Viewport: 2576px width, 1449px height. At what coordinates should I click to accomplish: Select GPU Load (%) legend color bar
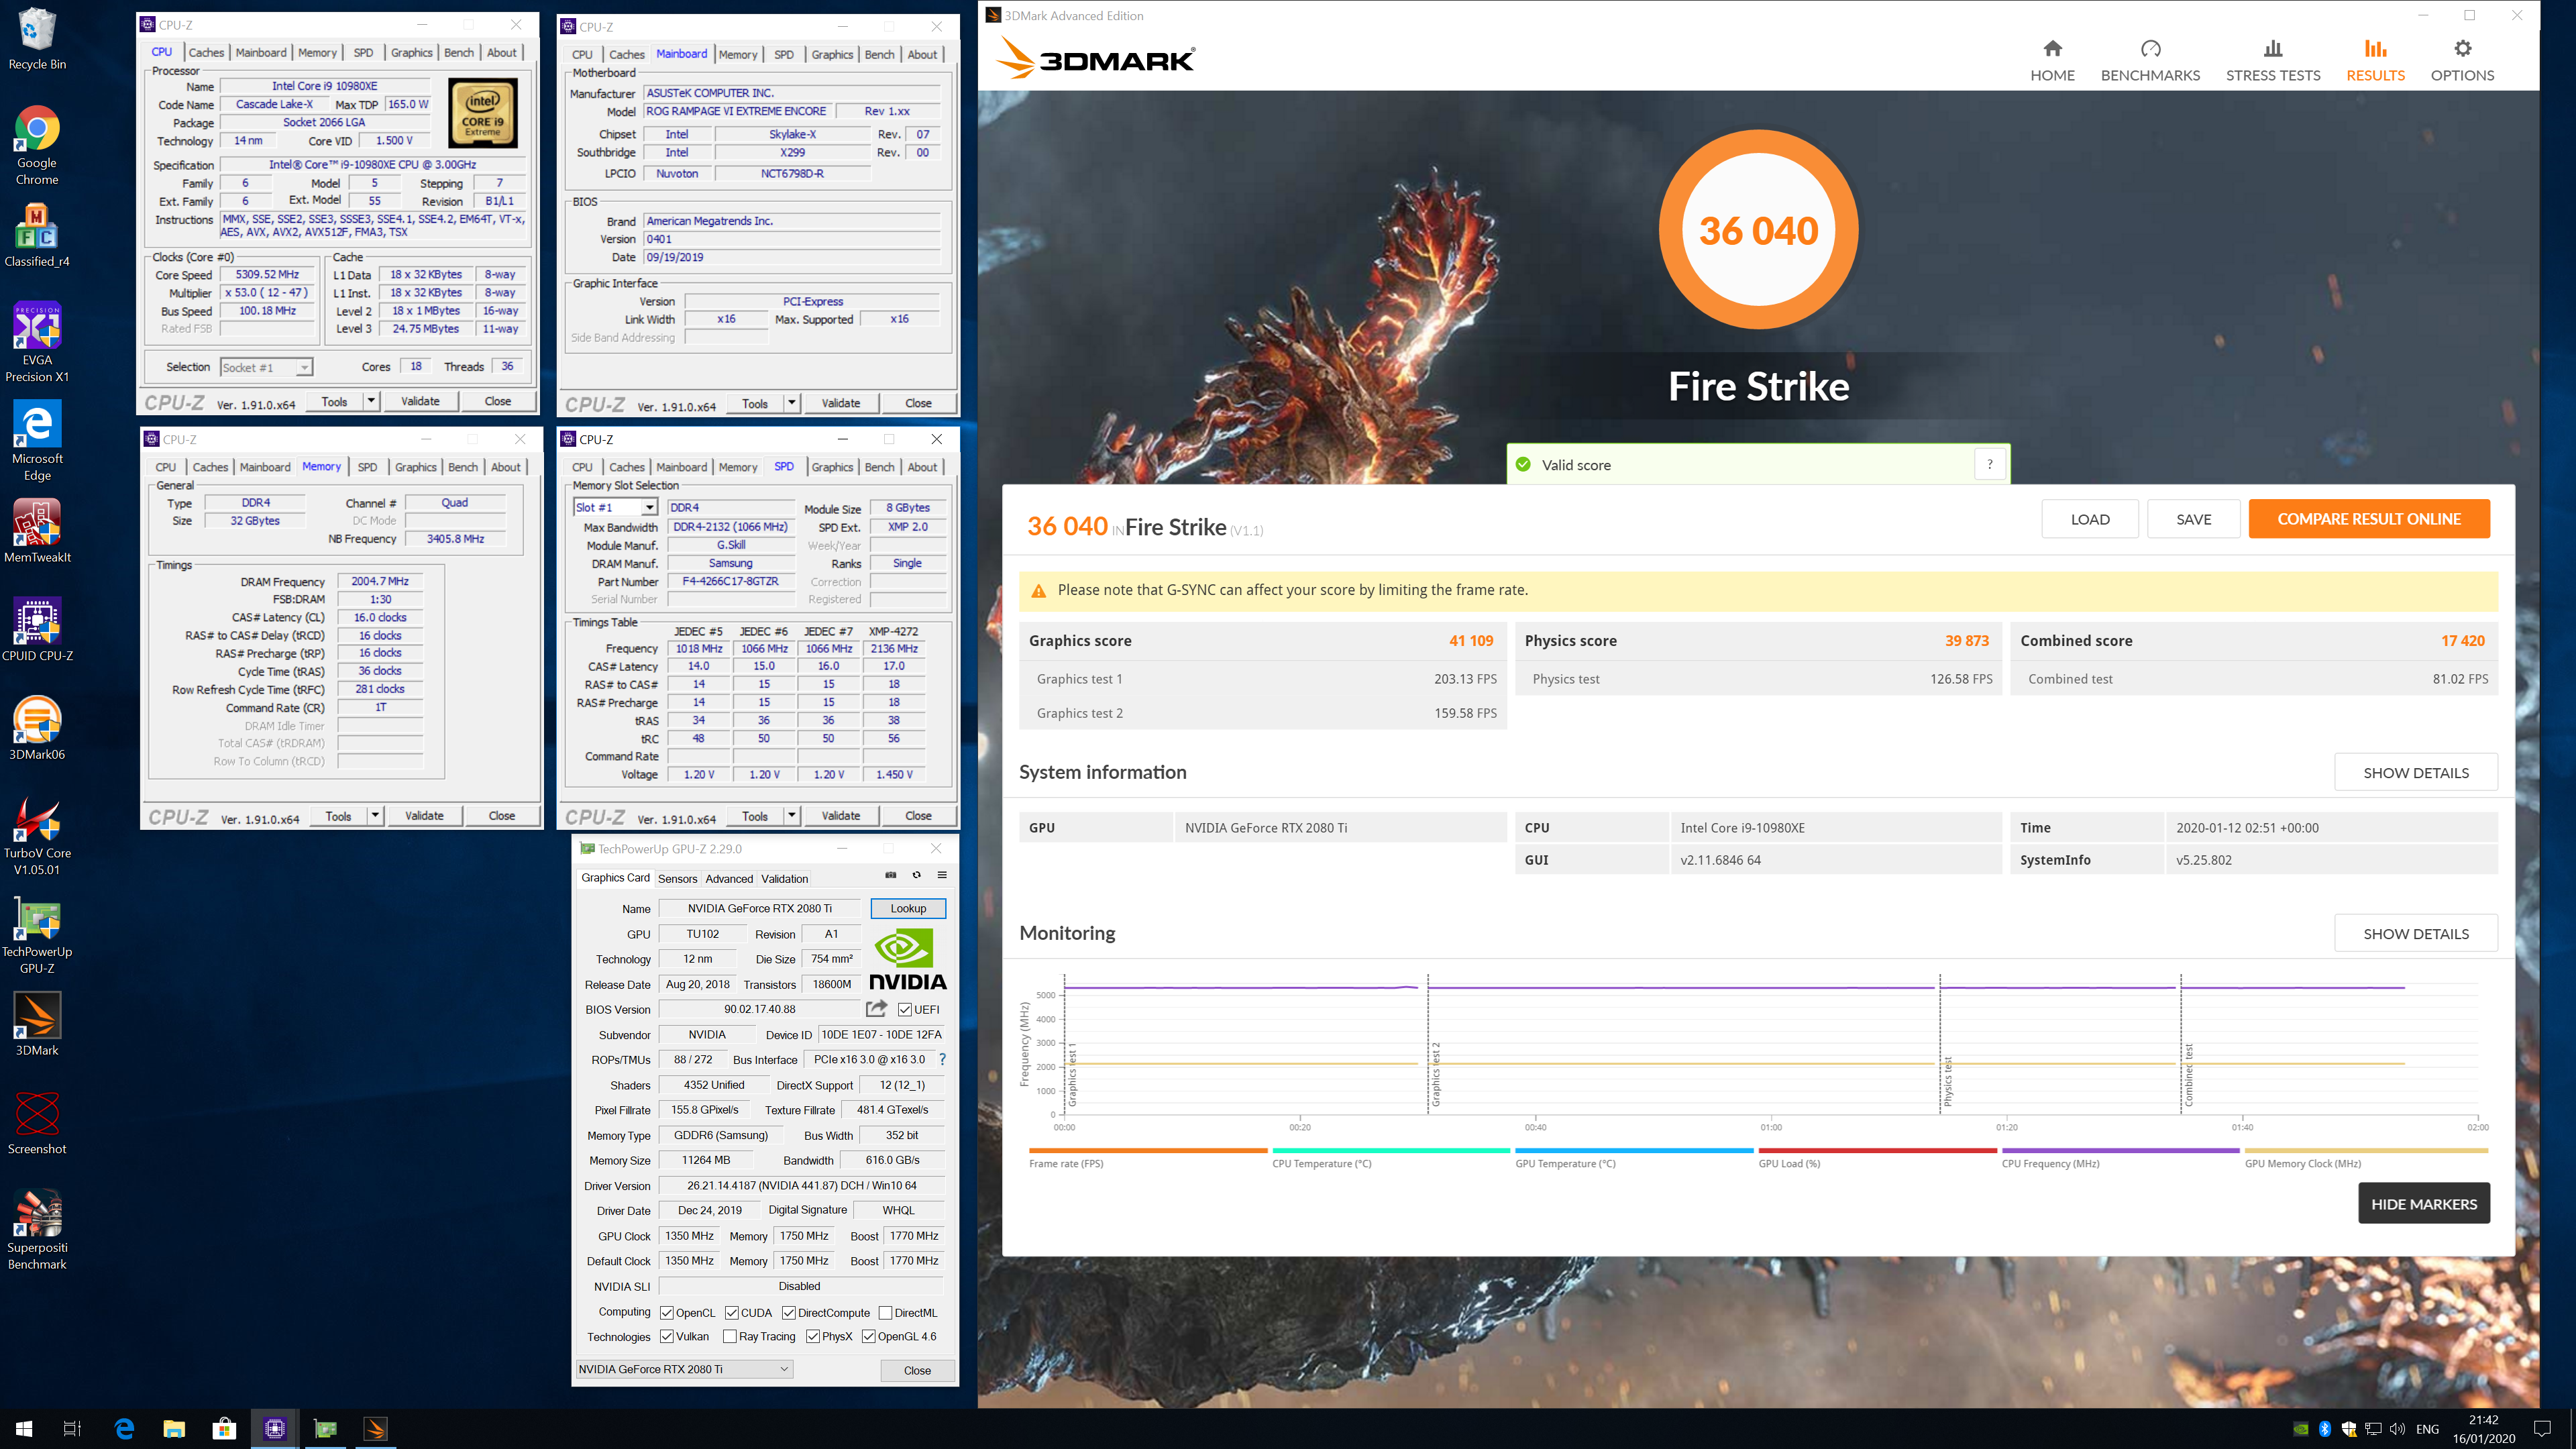point(1877,1150)
